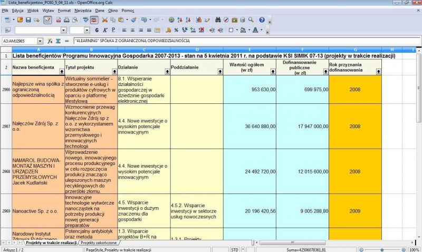Open OpenOffice Help question mark icon
The width and height of the screenshot is (422, 252).
pos(262,20)
